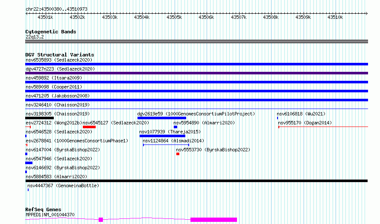Viewport: 380px width, 224px height.
Task: Click ruler tick labeled 43504k
Action: 142,17
